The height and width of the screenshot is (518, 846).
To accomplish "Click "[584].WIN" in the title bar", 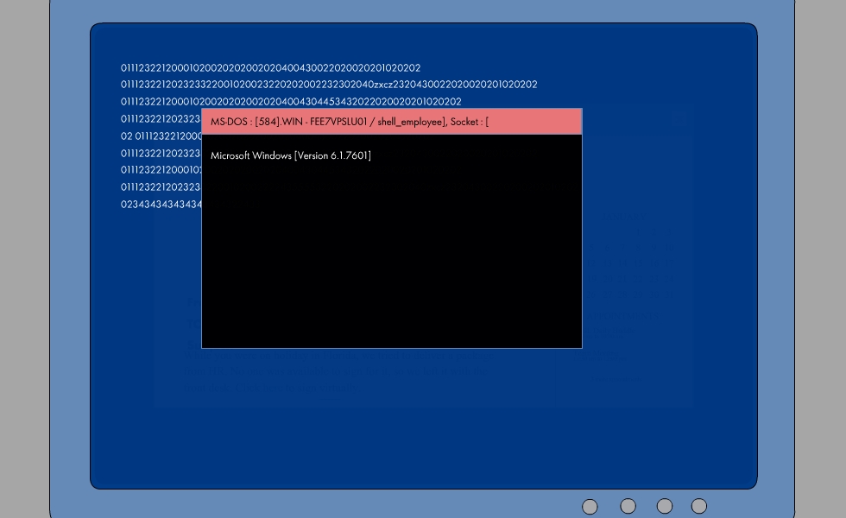I will pyautogui.click(x=279, y=122).
